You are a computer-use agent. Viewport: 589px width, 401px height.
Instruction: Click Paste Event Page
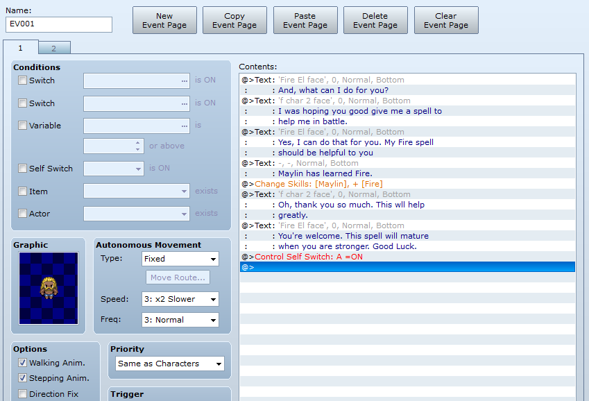pyautogui.click(x=305, y=21)
